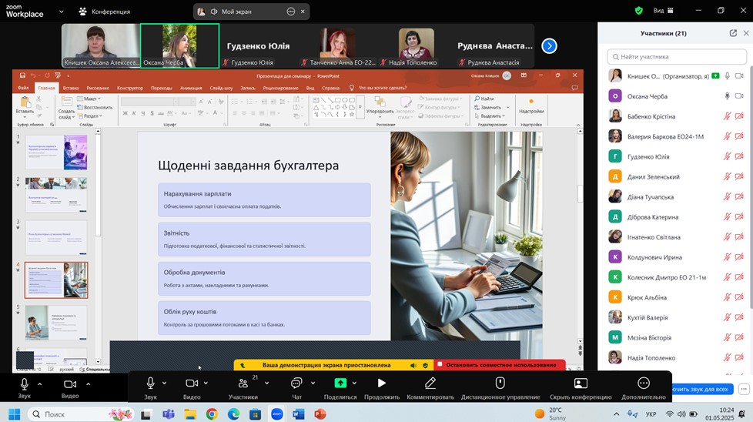Toggle the video camera in Zoom toolbar

point(192,383)
